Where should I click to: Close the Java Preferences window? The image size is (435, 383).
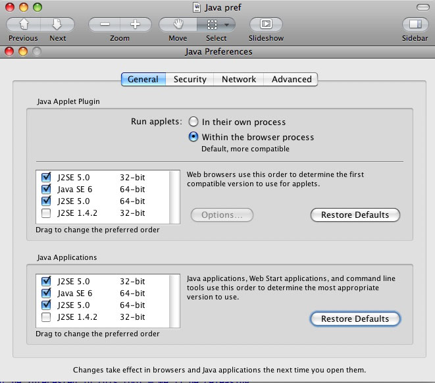(x=9, y=51)
